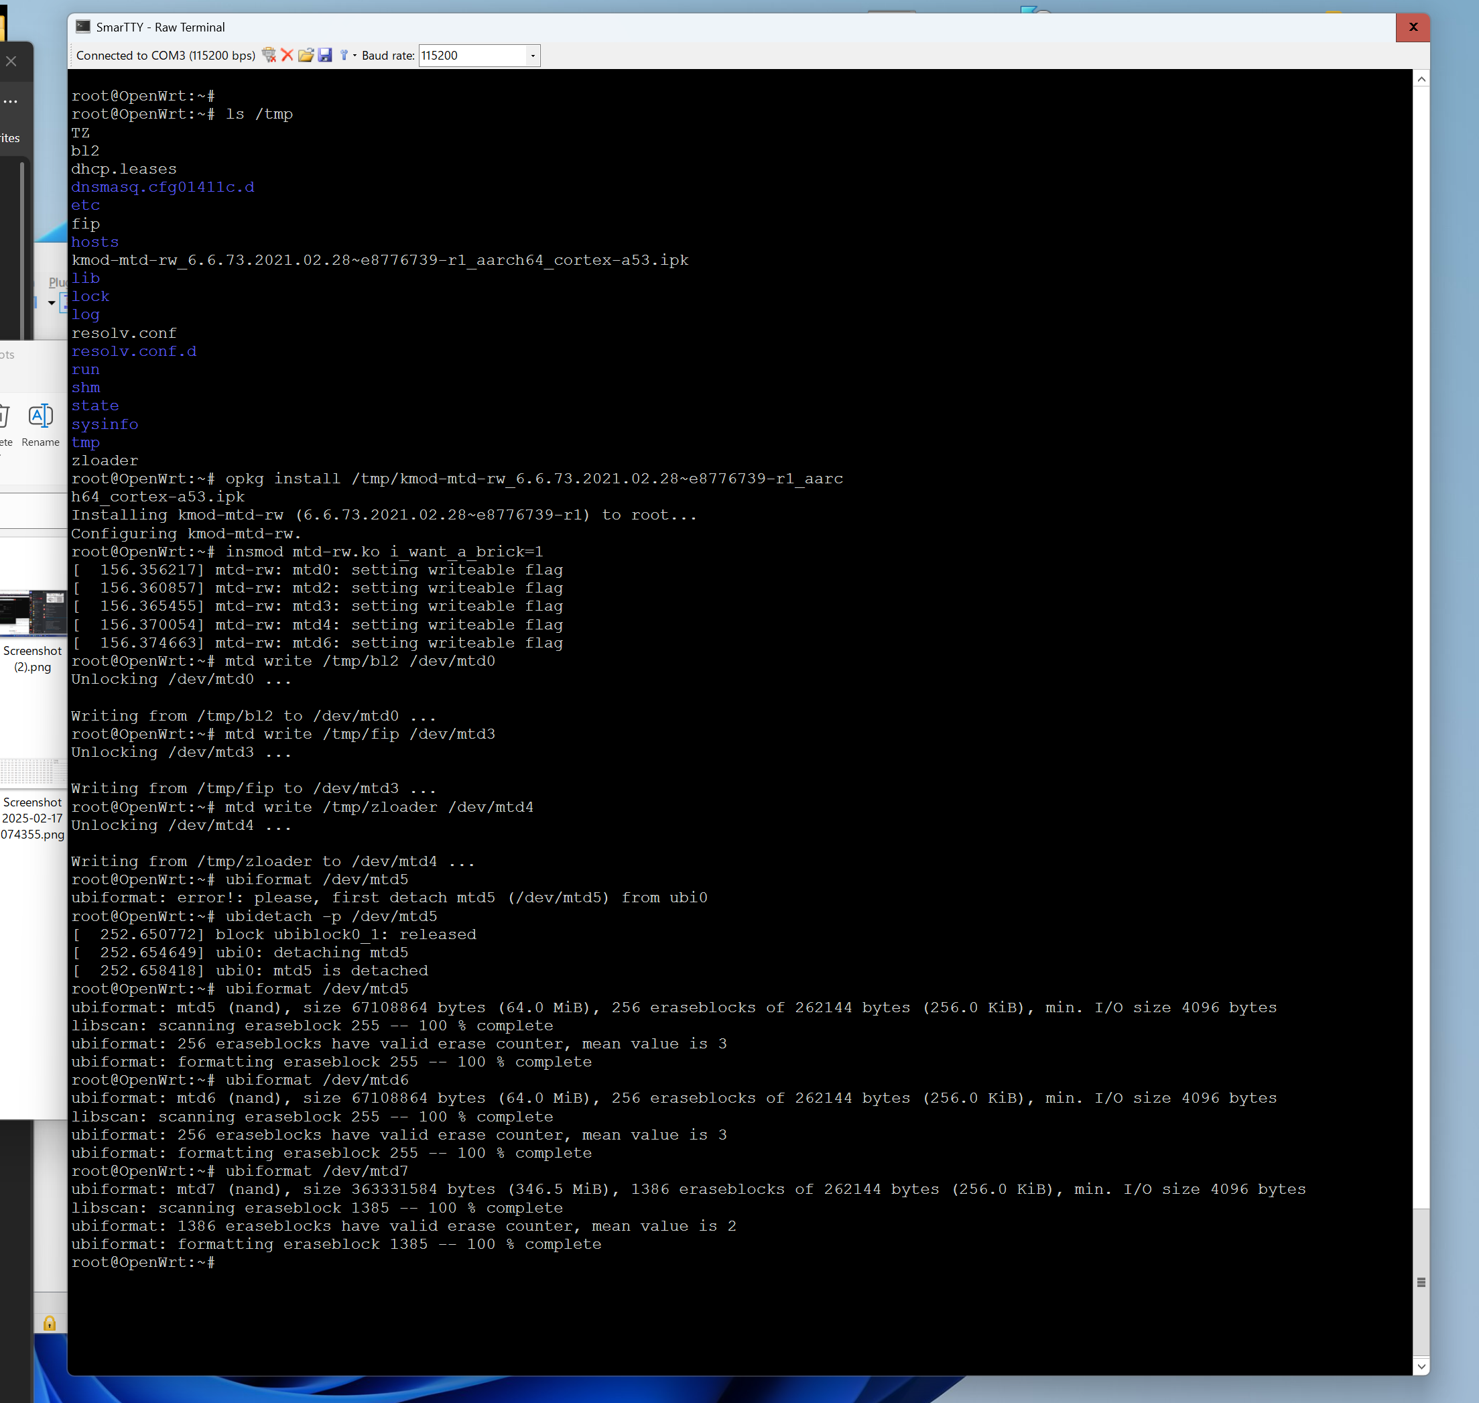Screen dimensions: 1479x1403
Task: Click the Delete trash icon
Action: coord(4,416)
